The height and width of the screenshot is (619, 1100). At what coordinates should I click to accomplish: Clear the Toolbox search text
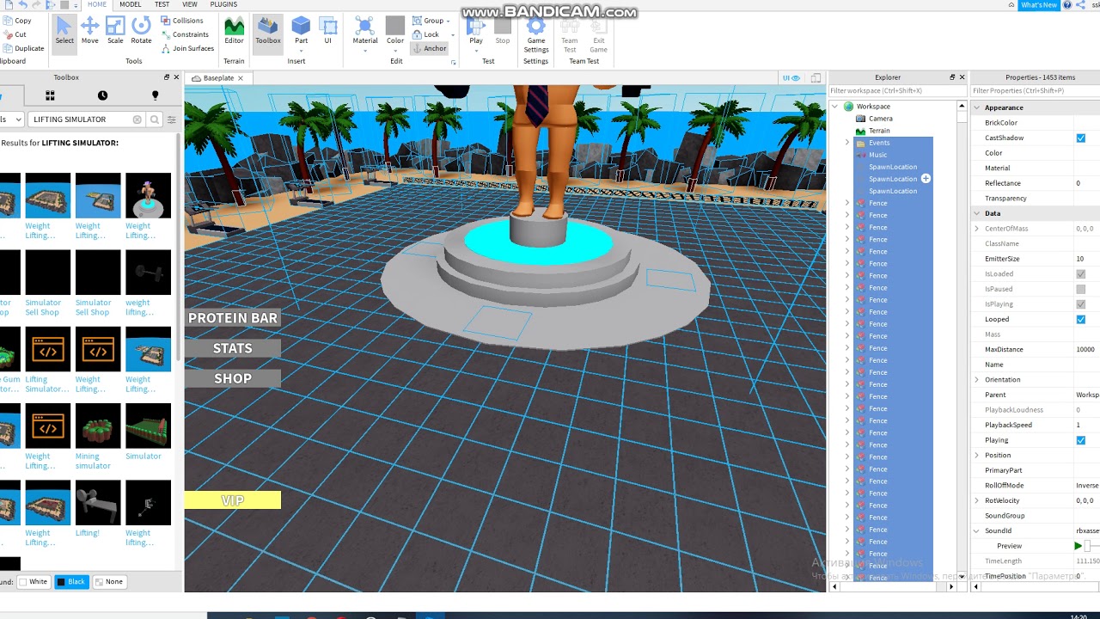pyautogui.click(x=137, y=120)
